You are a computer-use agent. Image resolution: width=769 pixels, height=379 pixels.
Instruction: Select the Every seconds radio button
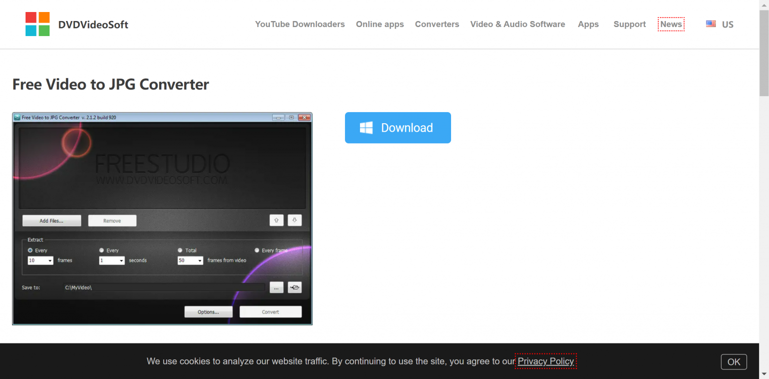point(102,250)
